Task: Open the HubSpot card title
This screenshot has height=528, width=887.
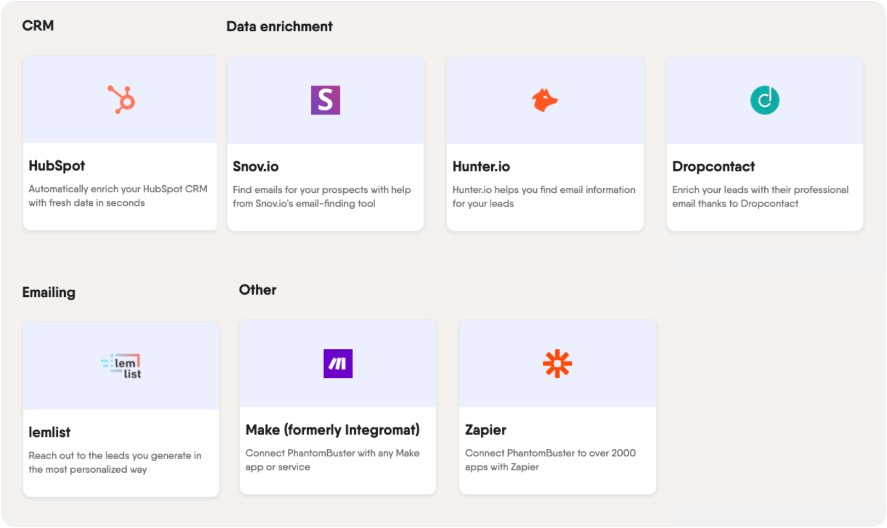Action: pos(57,166)
